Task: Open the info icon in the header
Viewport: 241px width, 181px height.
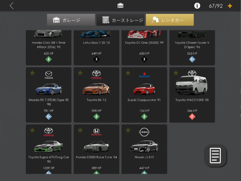Action: point(197,6)
